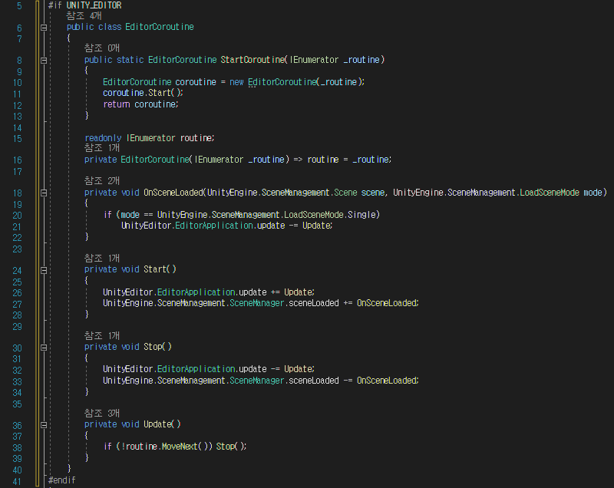614x488 pixels.
Task: Click 'OnSceneLoaded' at end of line 33
Action: (x=387, y=381)
